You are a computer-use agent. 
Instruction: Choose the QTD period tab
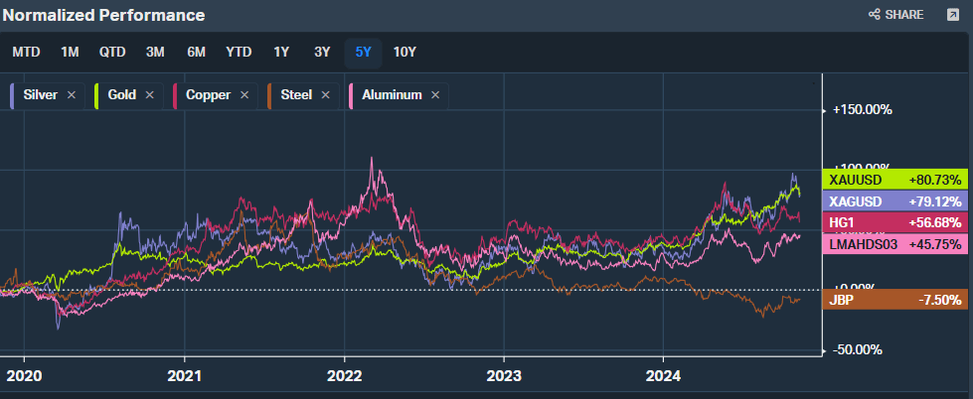pyautogui.click(x=112, y=53)
